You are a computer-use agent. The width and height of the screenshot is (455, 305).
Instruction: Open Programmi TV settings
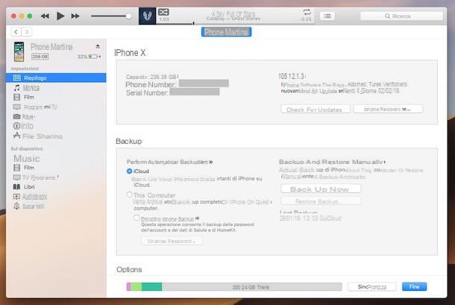coord(56,107)
